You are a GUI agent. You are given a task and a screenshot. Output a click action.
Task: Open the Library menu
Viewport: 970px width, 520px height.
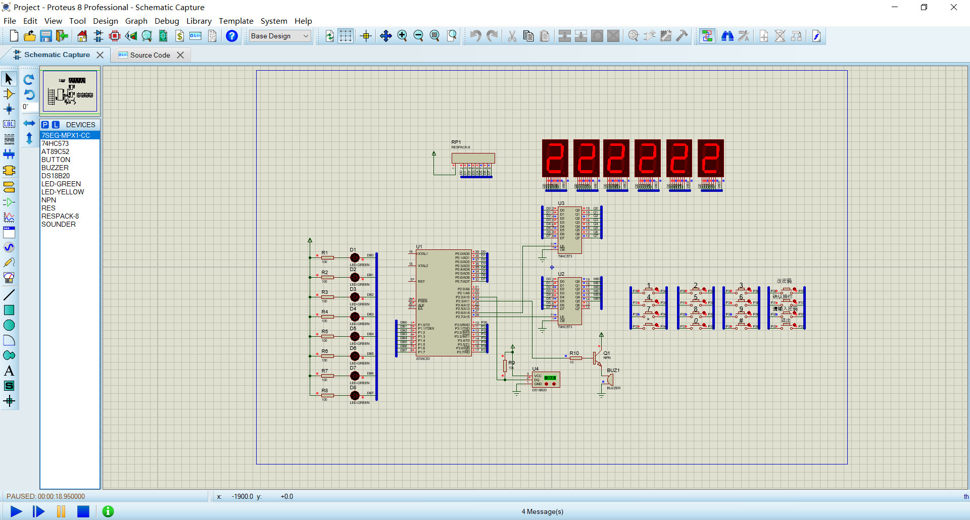199,21
